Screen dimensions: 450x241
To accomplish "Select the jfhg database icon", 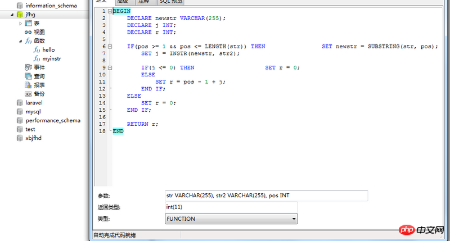I will coord(20,14).
